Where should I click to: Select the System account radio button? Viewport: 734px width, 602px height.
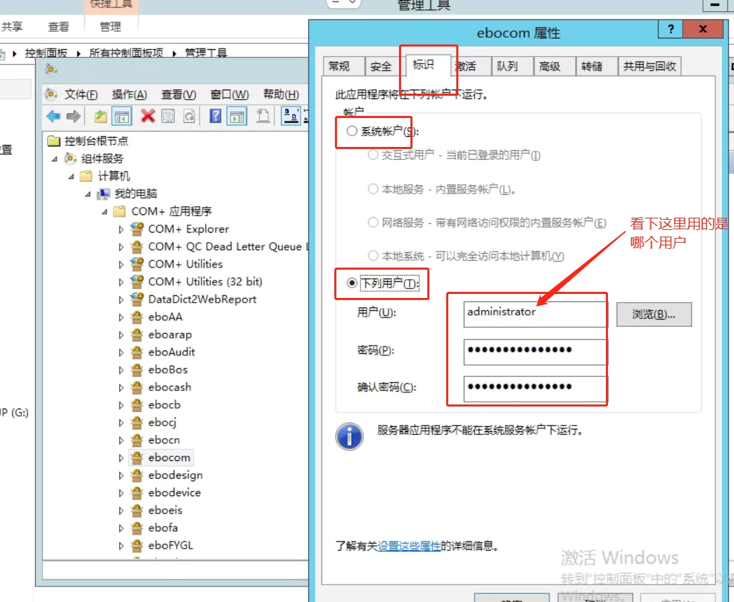(x=352, y=131)
